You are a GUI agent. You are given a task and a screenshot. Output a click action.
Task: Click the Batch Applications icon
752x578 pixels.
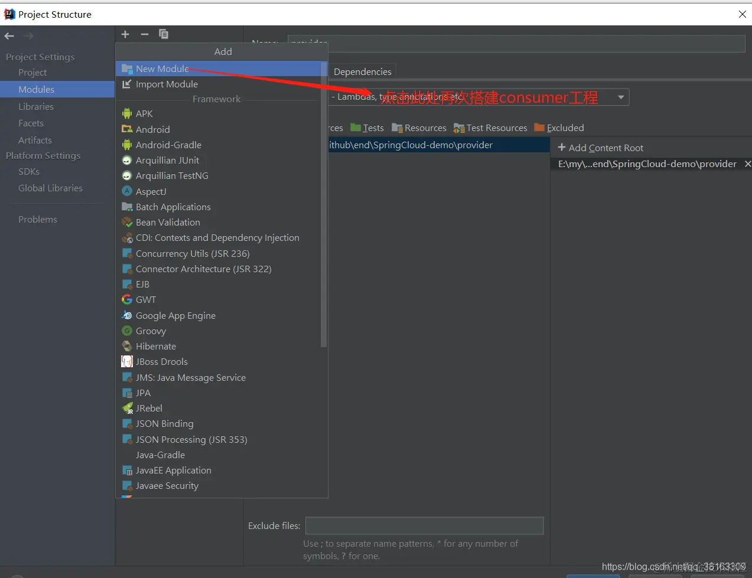pyautogui.click(x=126, y=207)
